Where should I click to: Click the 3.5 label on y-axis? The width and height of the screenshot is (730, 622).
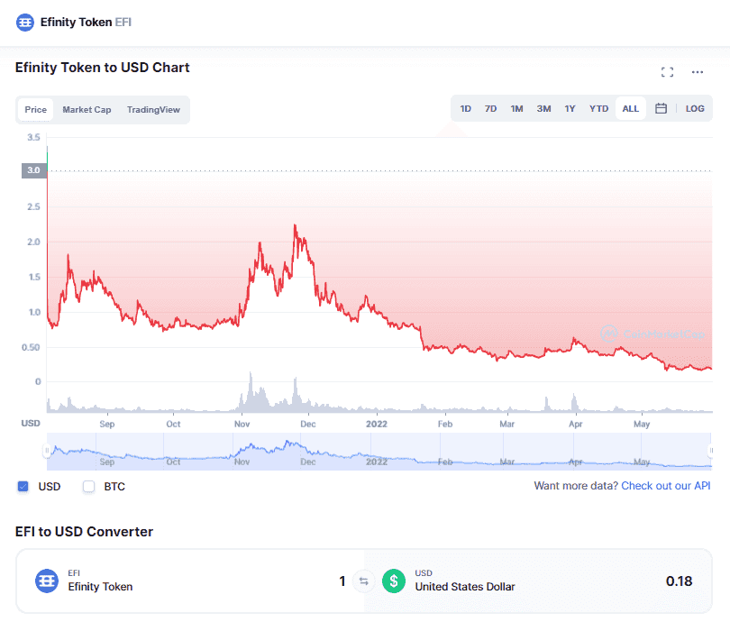33,137
